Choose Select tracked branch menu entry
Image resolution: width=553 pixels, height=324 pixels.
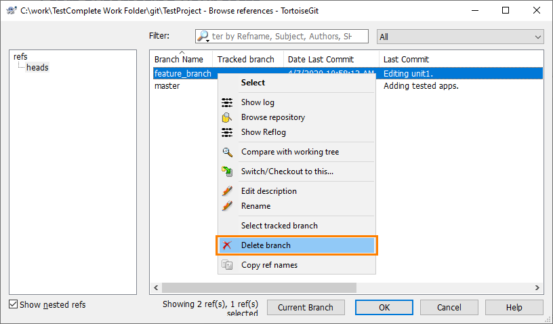pyautogui.click(x=279, y=226)
